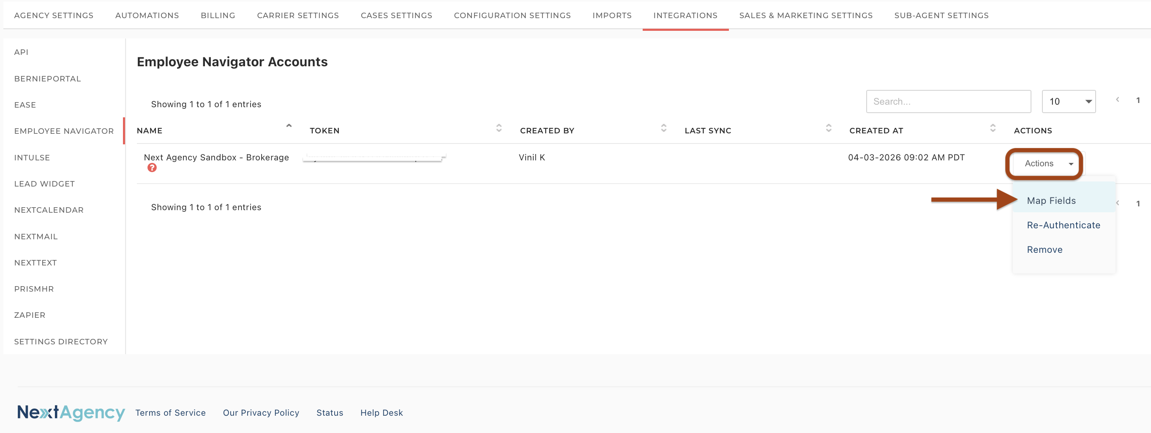The image size is (1151, 433).
Task: Click the NextAgency logo in footer
Action: [71, 412]
